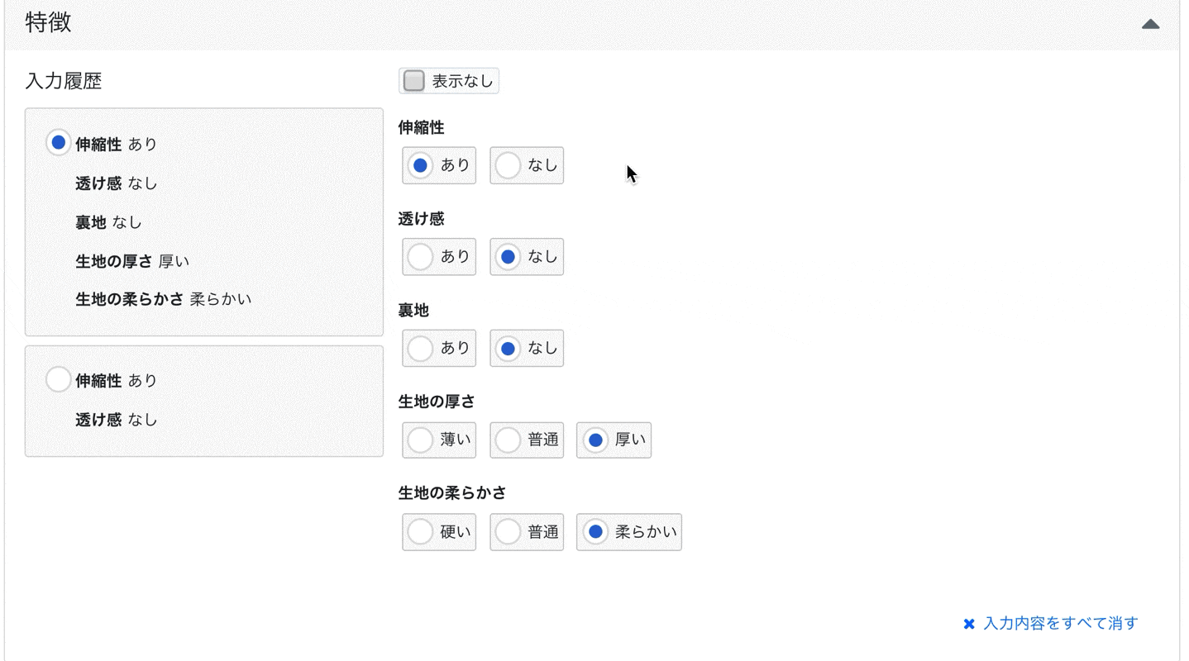
Task: Reselect 厚い for 生地の厚さ
Action: click(614, 440)
